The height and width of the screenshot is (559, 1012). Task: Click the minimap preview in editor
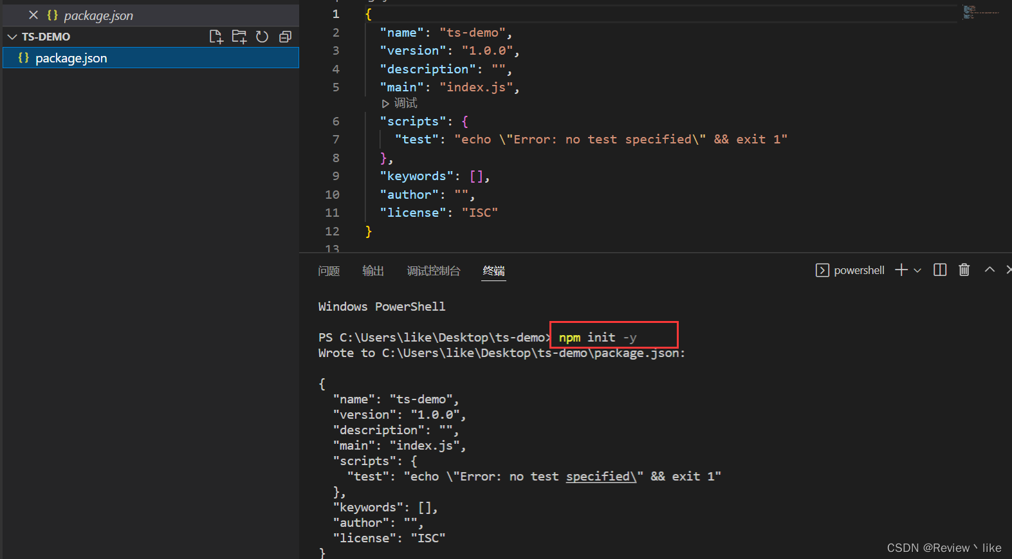tap(981, 12)
